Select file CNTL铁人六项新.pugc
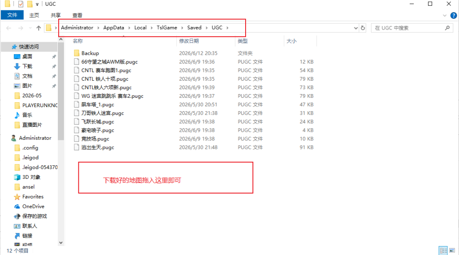 [x=107, y=87]
